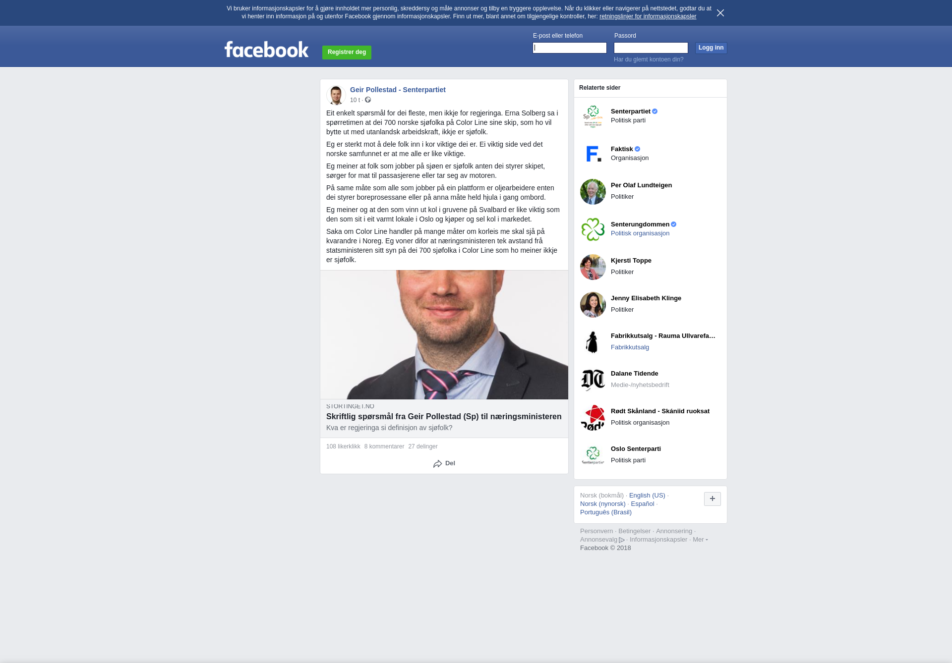Open Rødt Skånland star logo
Image resolution: width=952 pixels, height=663 pixels.
click(593, 418)
